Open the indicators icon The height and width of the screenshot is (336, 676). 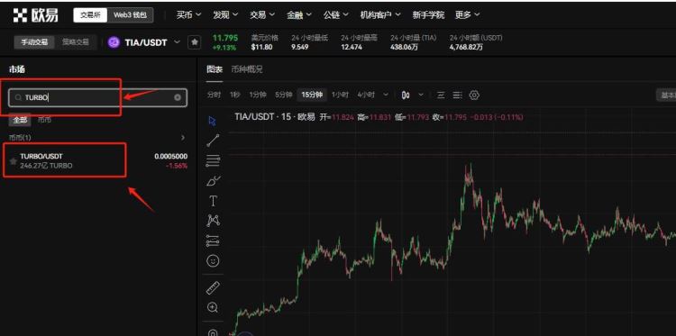pyautogui.click(x=441, y=95)
